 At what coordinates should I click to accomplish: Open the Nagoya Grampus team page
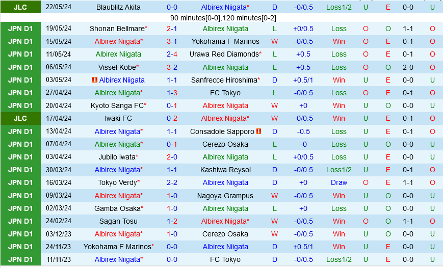225,196
